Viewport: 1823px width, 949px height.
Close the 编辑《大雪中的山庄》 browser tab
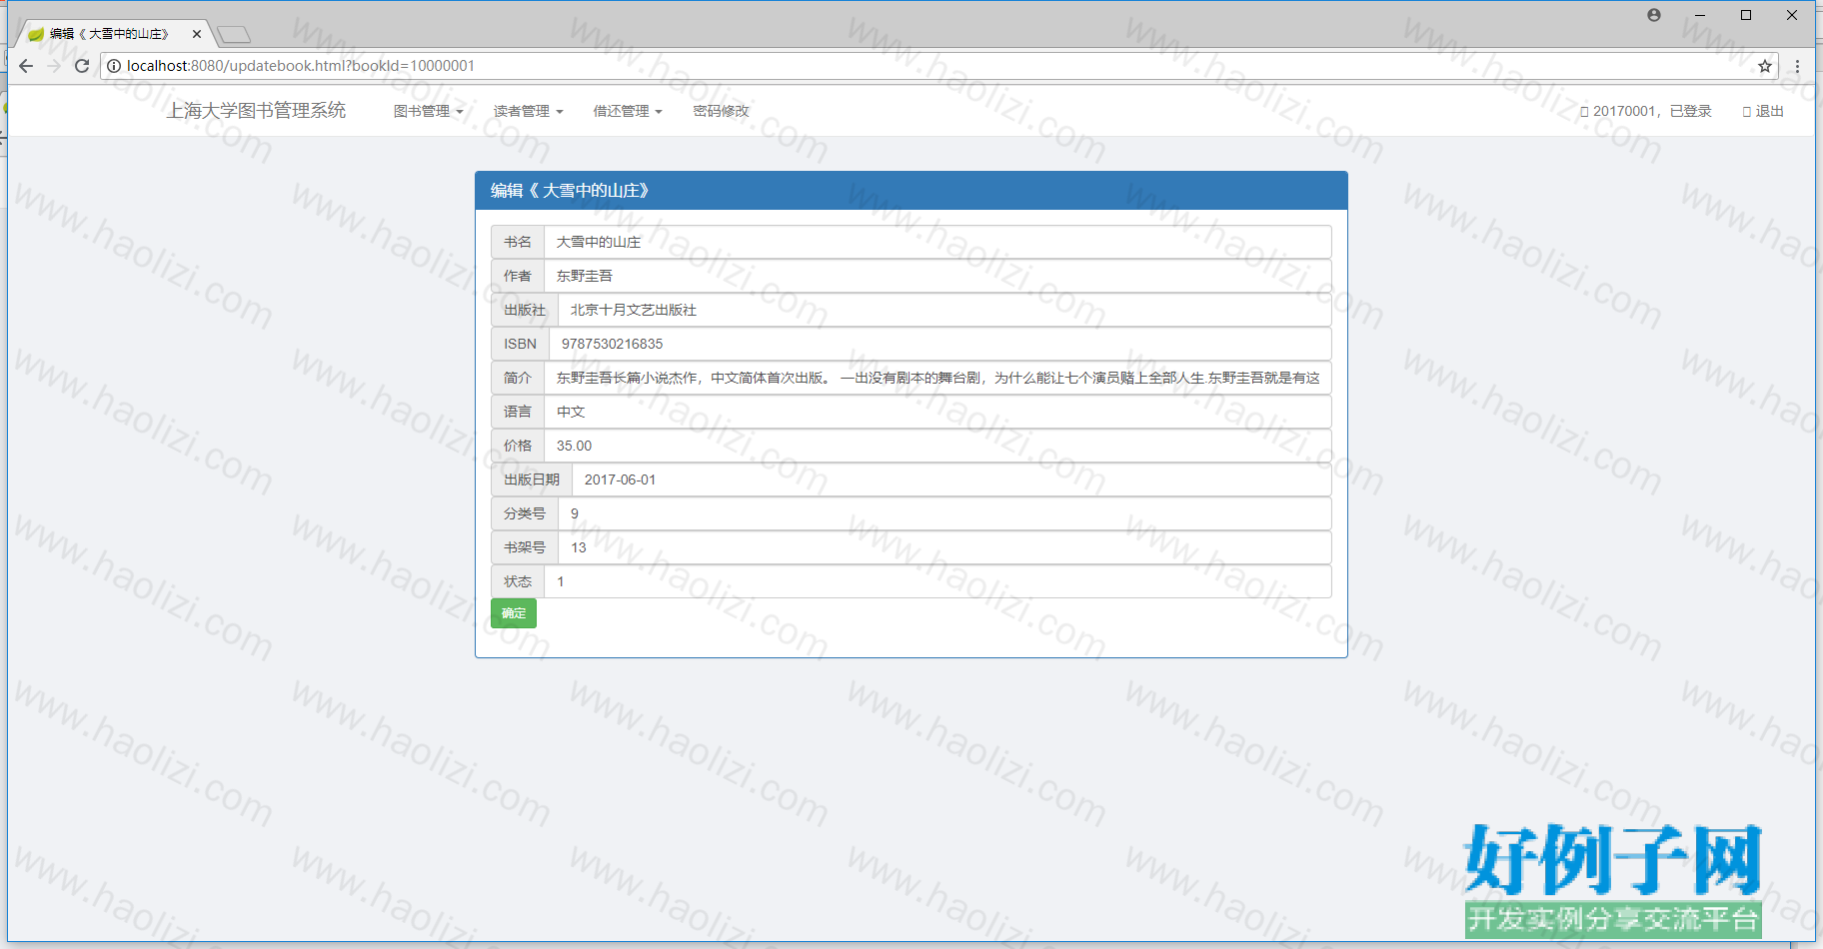pos(197,34)
